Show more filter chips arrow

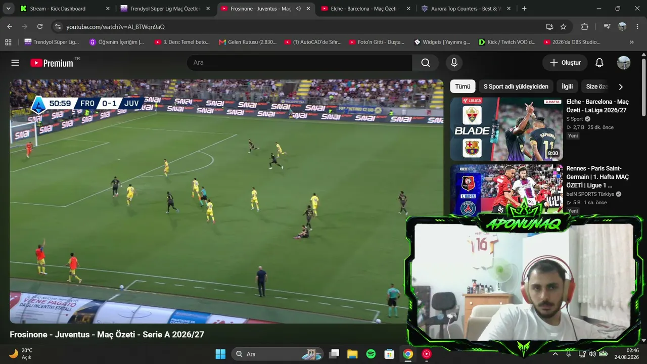tap(621, 86)
